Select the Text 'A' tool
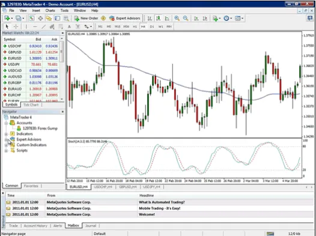Image resolution: width=316 pixels, height=236 pixels. tap(69, 26)
